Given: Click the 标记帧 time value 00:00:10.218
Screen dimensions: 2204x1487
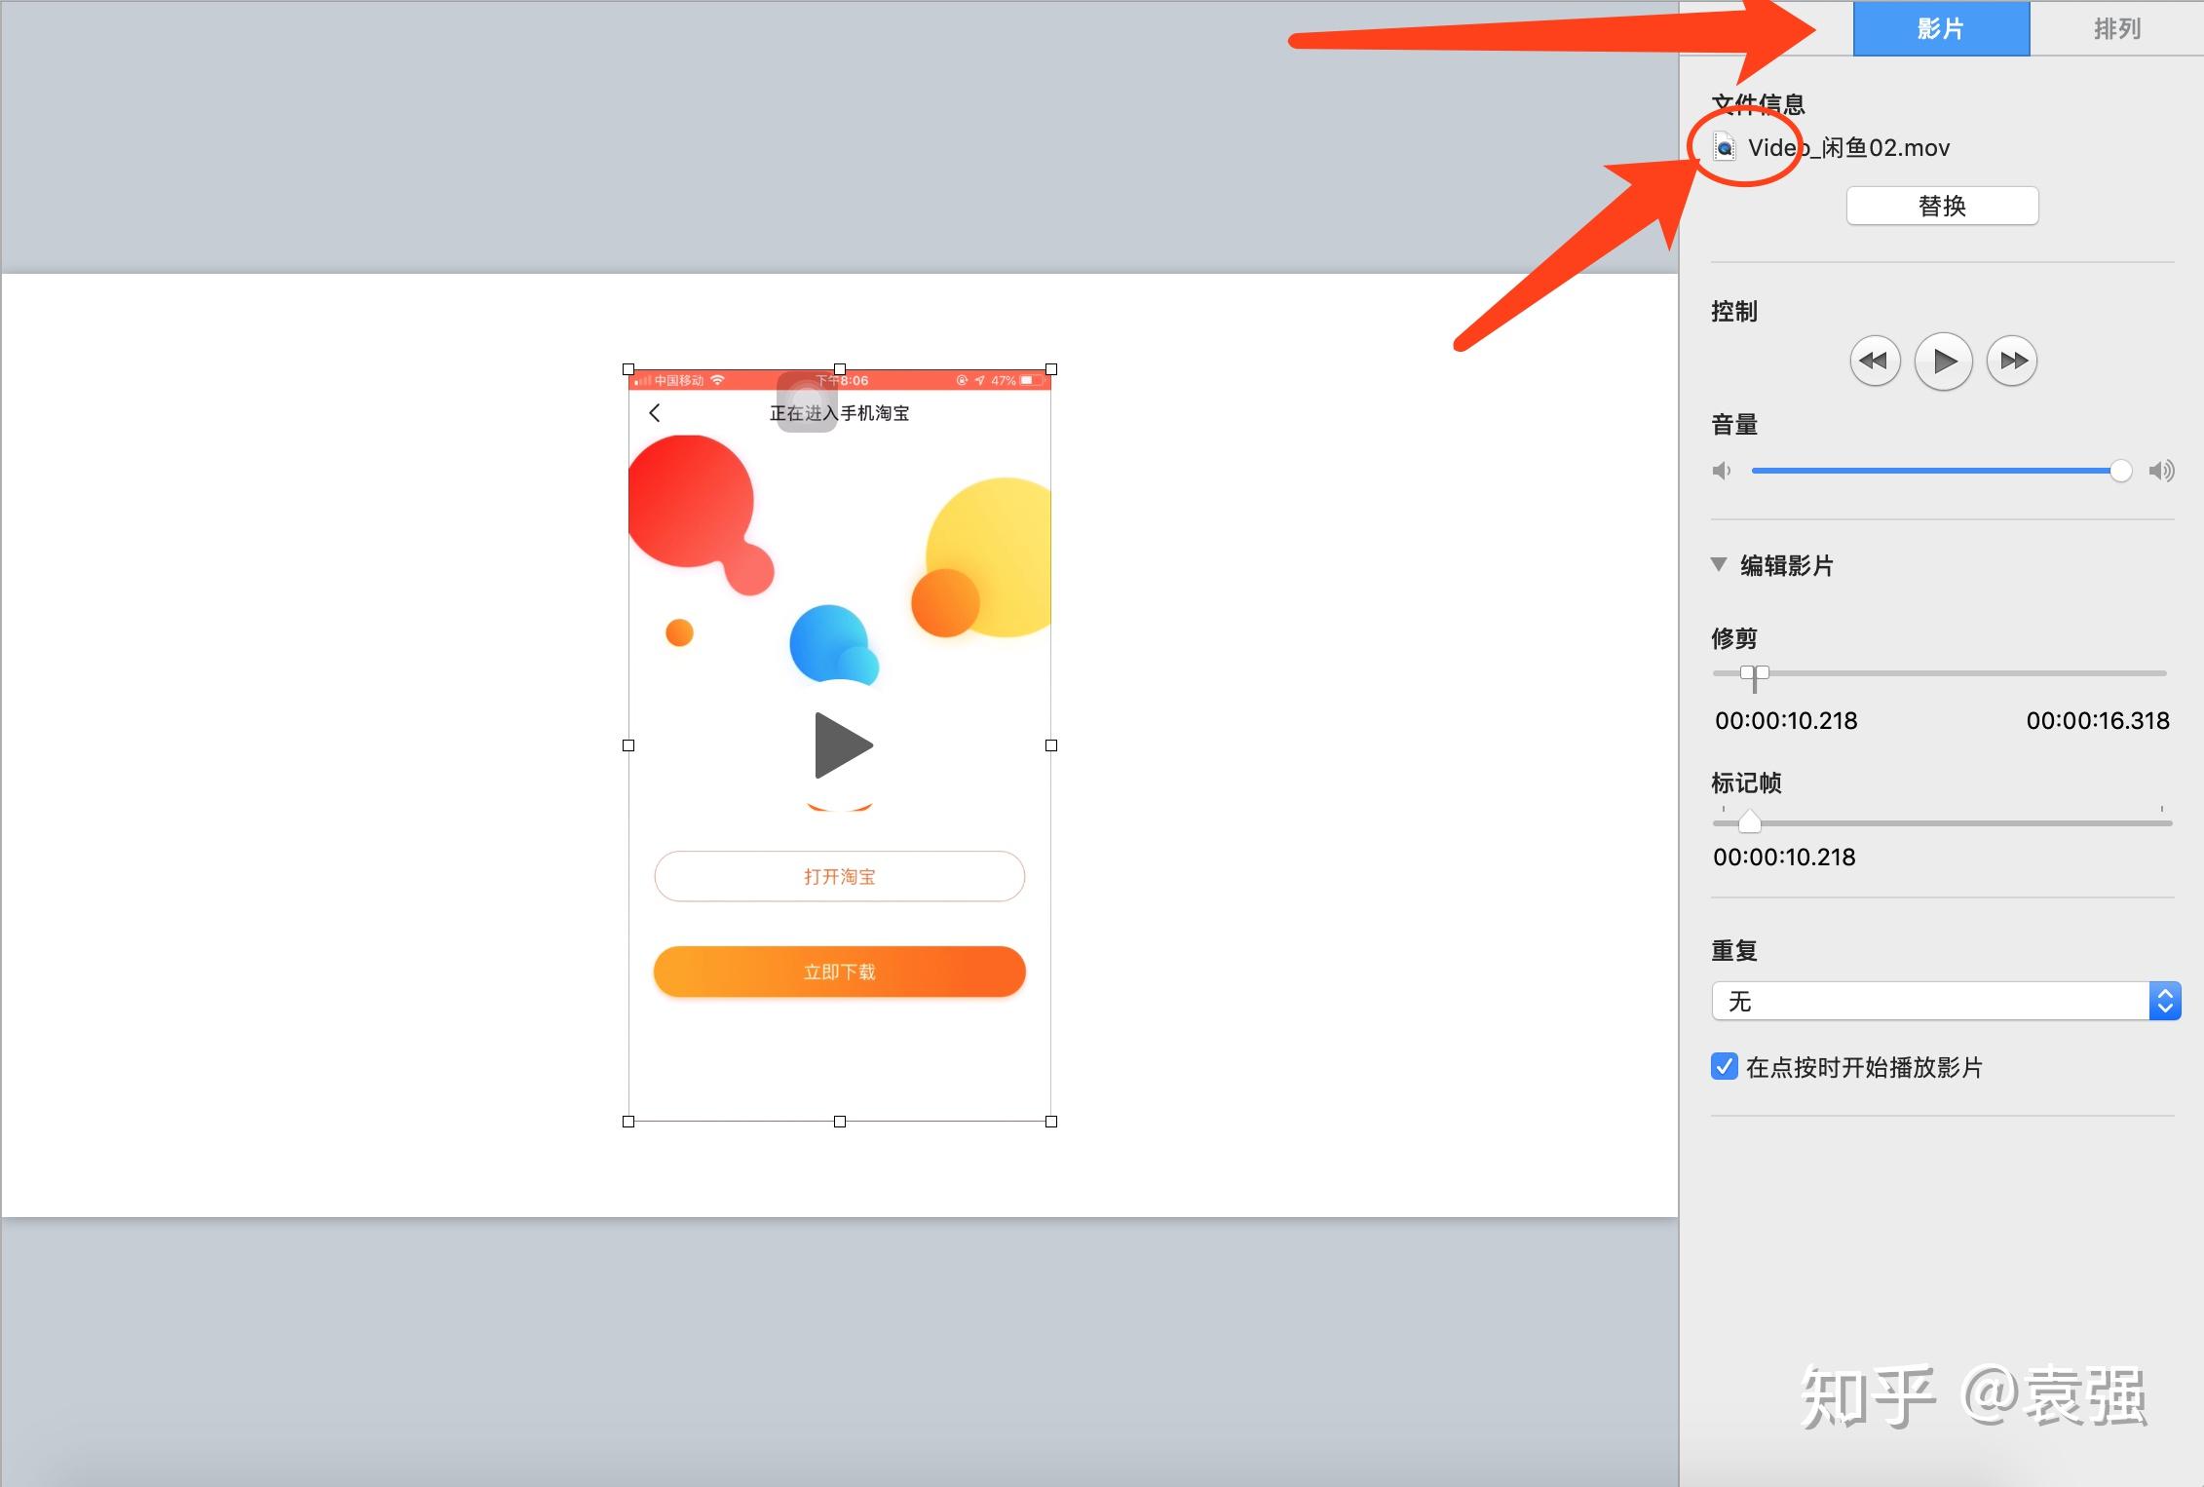Looking at the screenshot, I should (x=1784, y=858).
